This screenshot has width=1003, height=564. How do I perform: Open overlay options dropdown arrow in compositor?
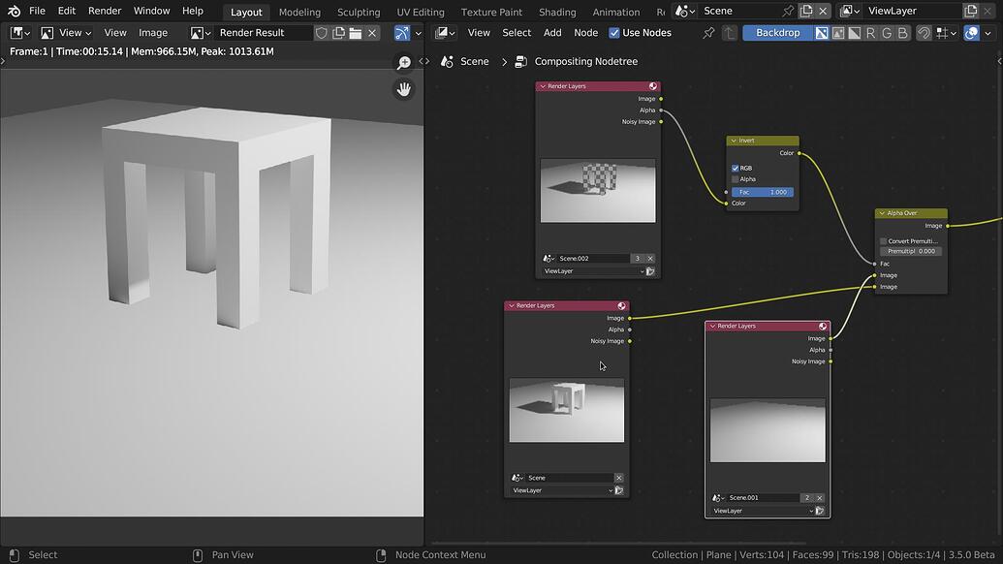click(987, 33)
